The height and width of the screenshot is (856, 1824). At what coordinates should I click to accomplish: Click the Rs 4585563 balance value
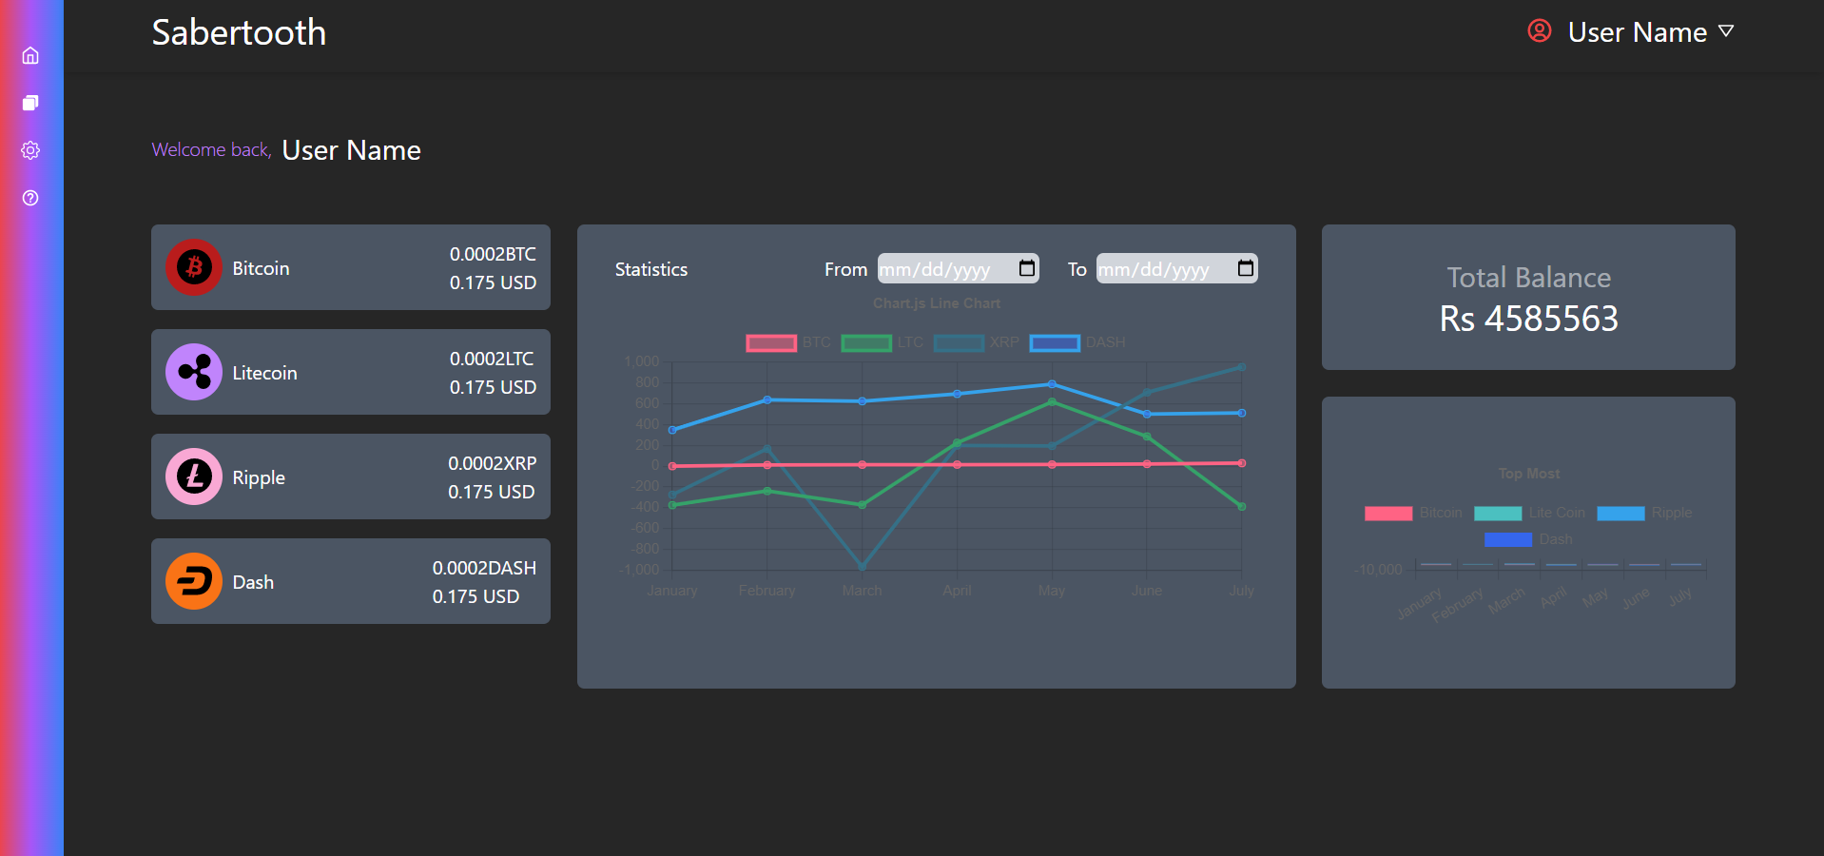coord(1528,319)
